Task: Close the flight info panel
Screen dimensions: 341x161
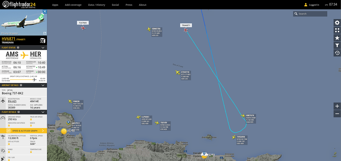Action: (44, 11)
